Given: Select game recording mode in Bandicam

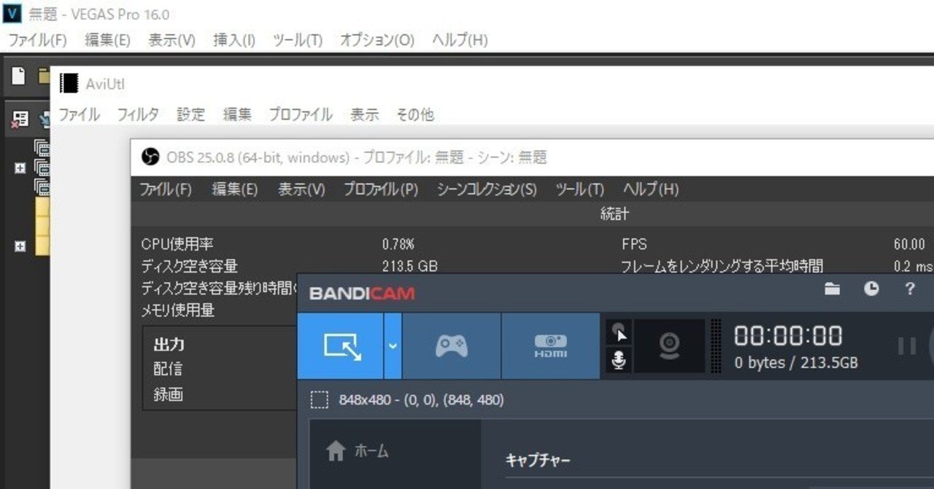Looking at the screenshot, I should (x=451, y=346).
